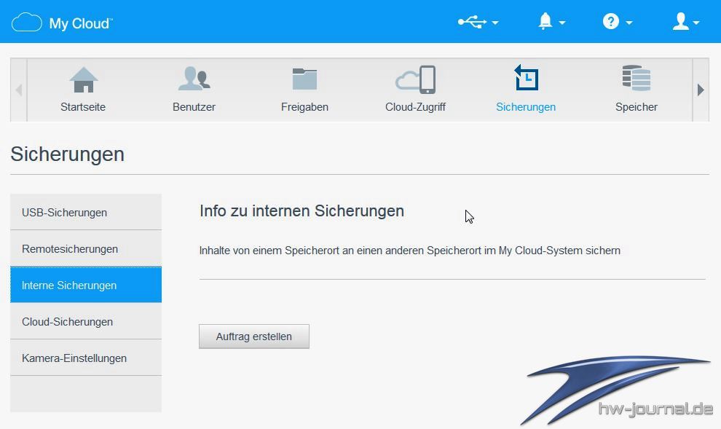The width and height of the screenshot is (721, 429).
Task: Click the Benutzer label in navigation
Action: [194, 107]
